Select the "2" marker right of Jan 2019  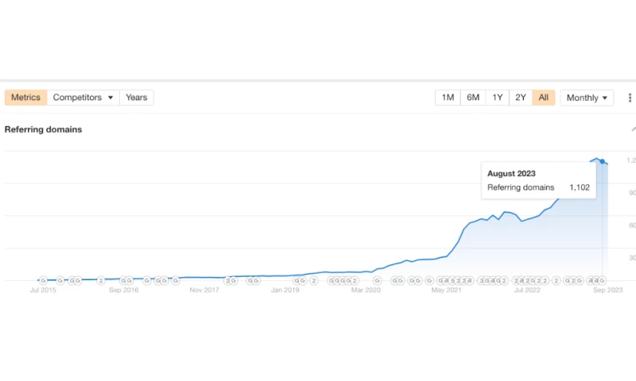pos(314,280)
